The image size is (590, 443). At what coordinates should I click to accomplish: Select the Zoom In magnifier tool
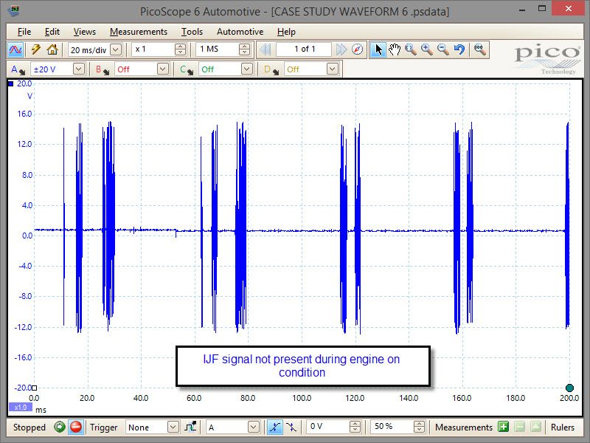click(427, 49)
